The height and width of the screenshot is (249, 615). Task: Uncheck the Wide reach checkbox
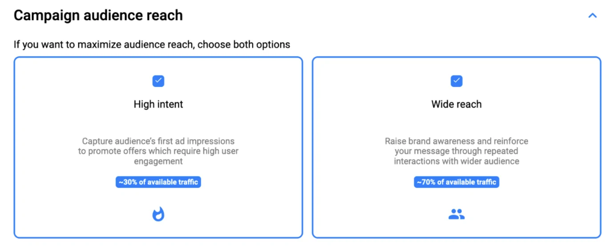[x=457, y=81]
